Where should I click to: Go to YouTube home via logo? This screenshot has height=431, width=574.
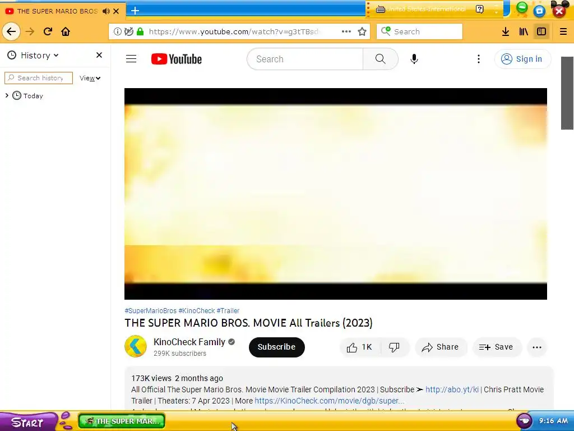click(177, 59)
